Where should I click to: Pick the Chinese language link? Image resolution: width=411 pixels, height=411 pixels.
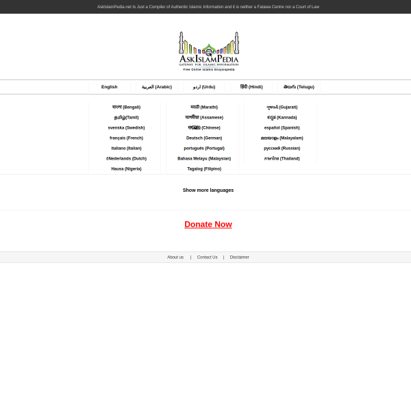204,127
